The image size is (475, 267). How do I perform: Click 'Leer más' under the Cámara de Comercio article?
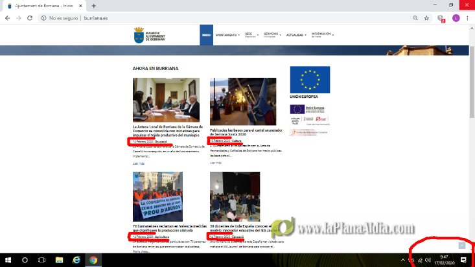[139, 163]
